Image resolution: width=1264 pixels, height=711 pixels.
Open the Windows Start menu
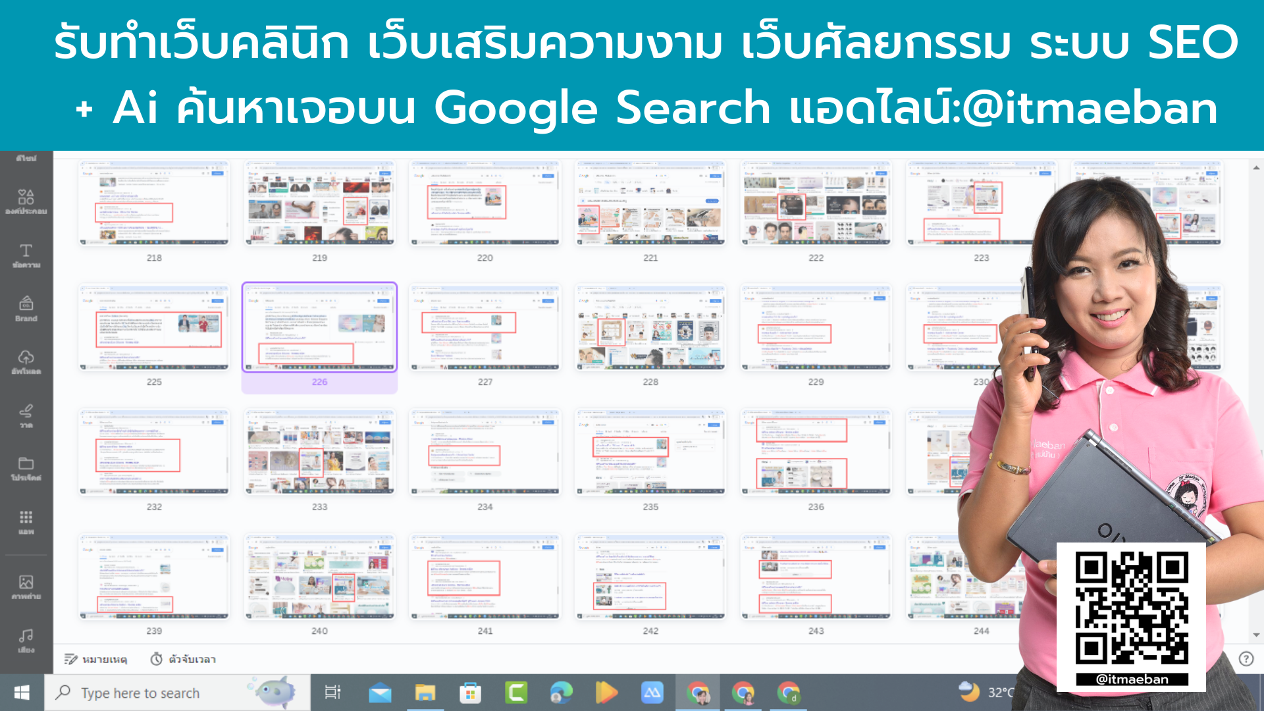[22, 693]
